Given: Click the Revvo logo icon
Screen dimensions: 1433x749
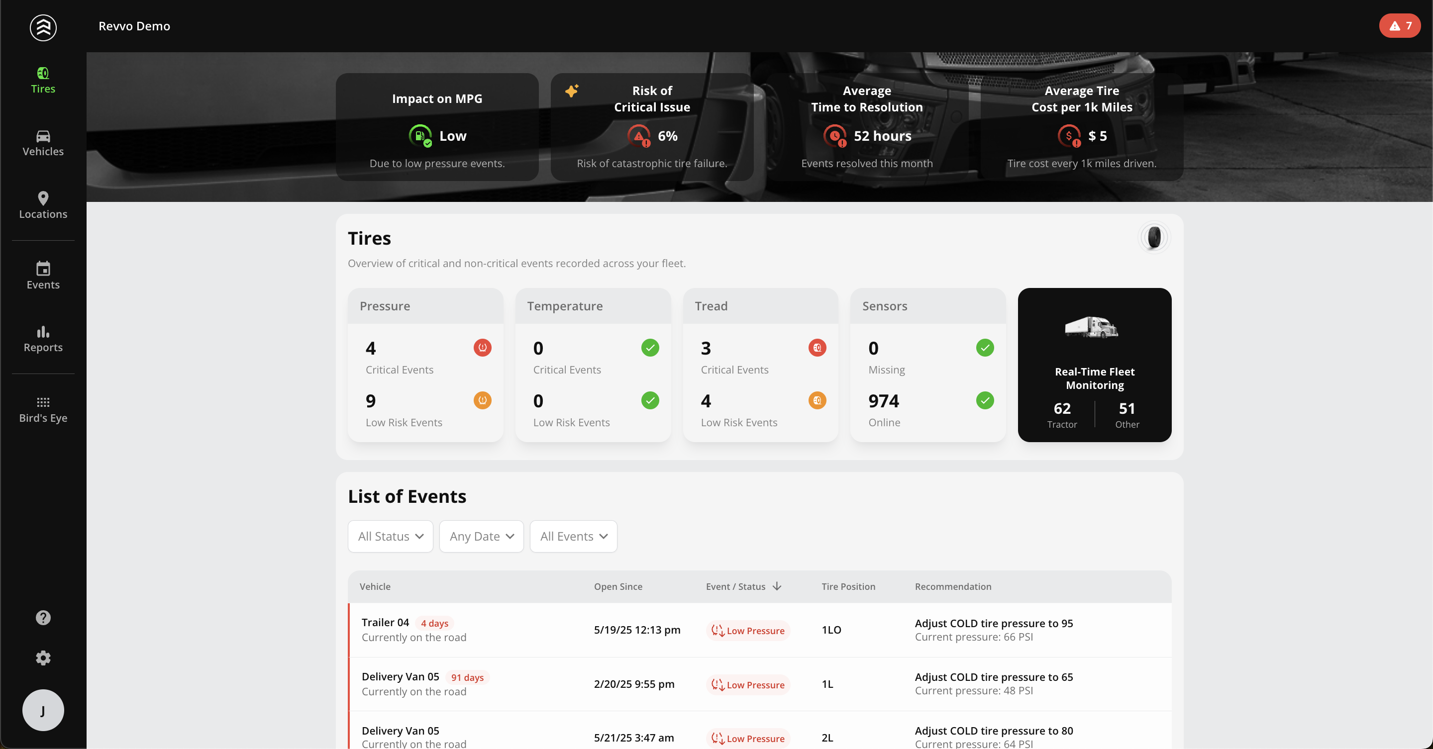Looking at the screenshot, I should click(x=43, y=27).
